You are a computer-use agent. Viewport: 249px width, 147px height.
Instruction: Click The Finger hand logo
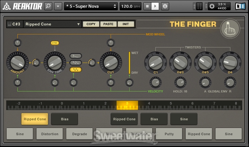(x=230, y=29)
